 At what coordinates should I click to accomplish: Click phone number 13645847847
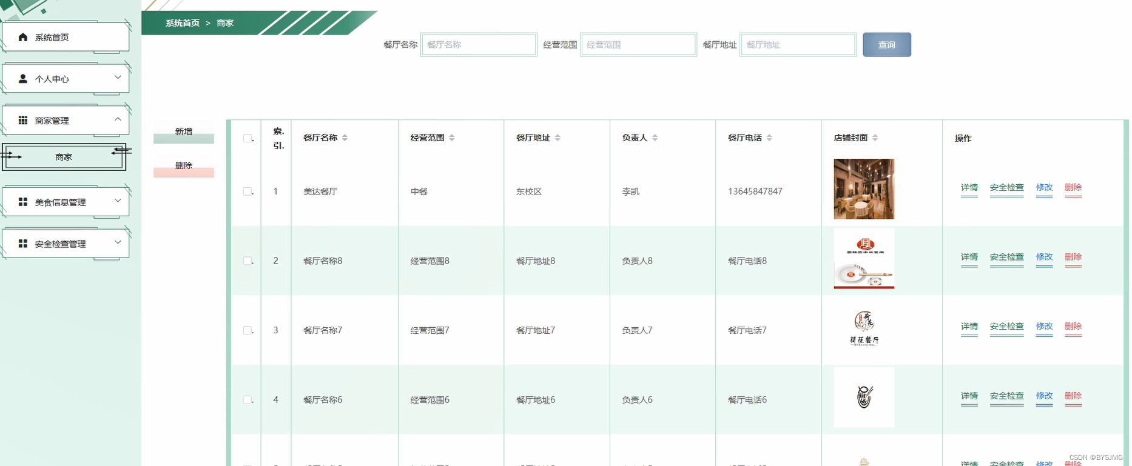tap(755, 191)
